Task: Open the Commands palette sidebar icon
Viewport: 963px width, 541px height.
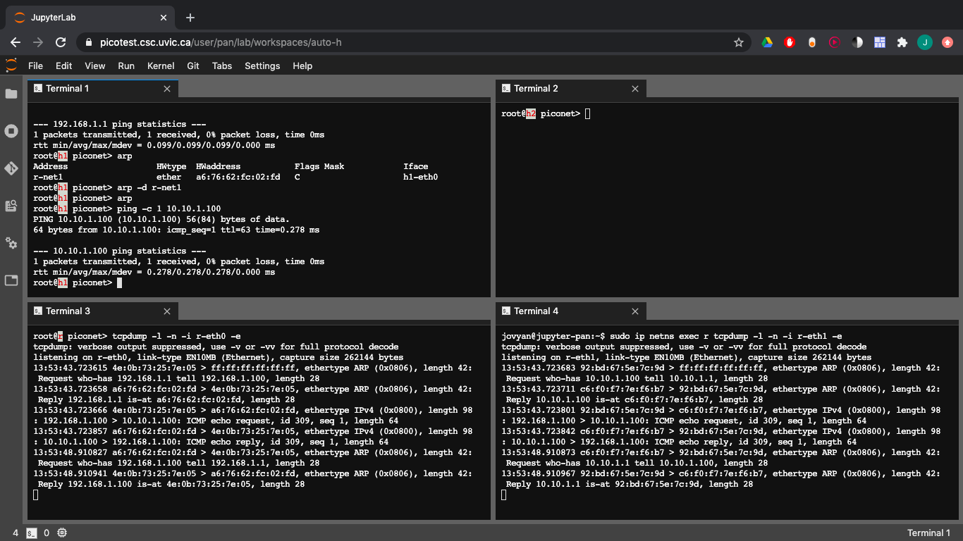Action: 11,206
